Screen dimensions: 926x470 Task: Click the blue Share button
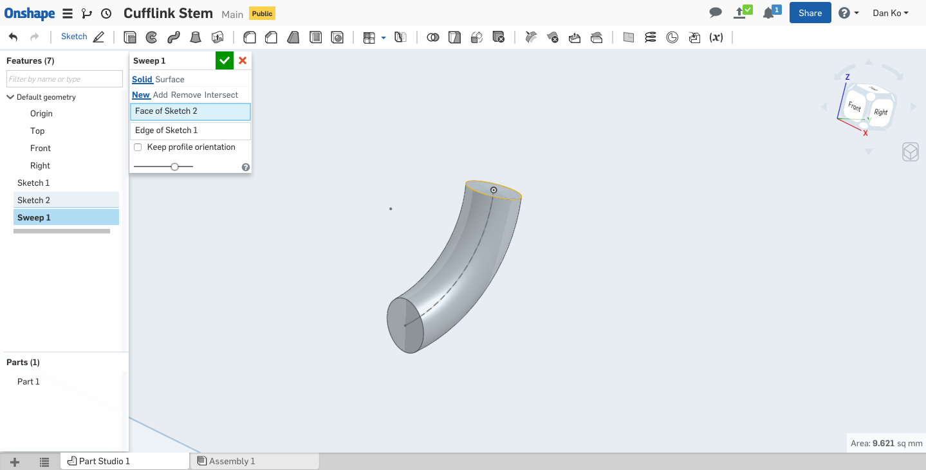click(810, 13)
